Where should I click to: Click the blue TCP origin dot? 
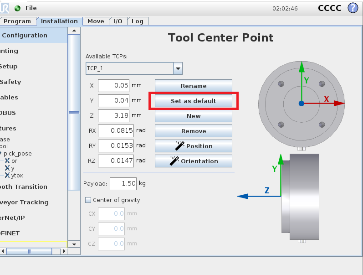302,104
